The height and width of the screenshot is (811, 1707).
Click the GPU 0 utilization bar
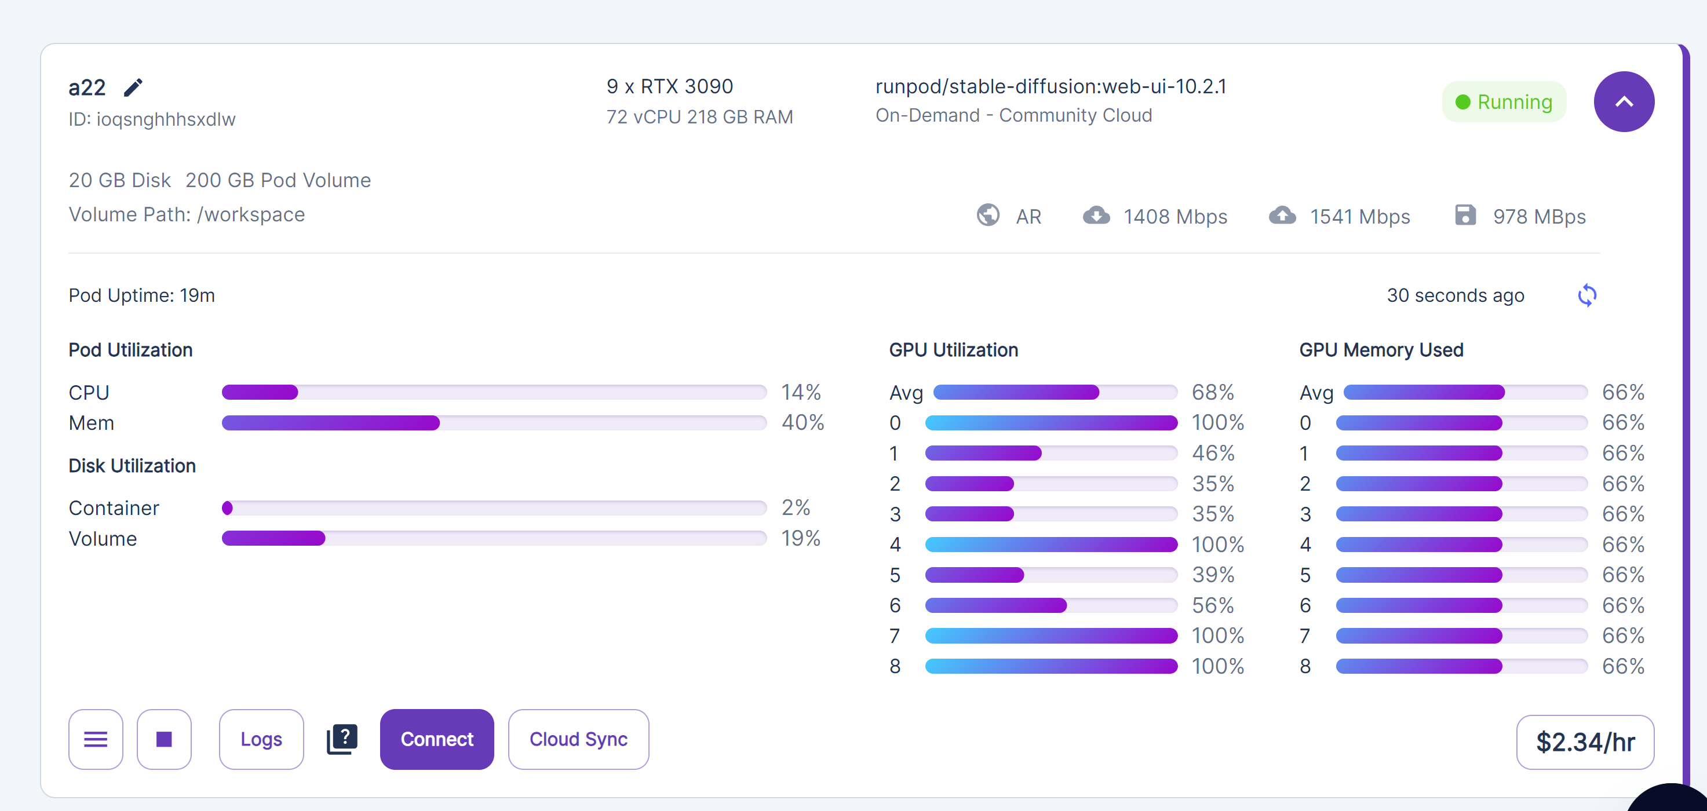point(1051,423)
